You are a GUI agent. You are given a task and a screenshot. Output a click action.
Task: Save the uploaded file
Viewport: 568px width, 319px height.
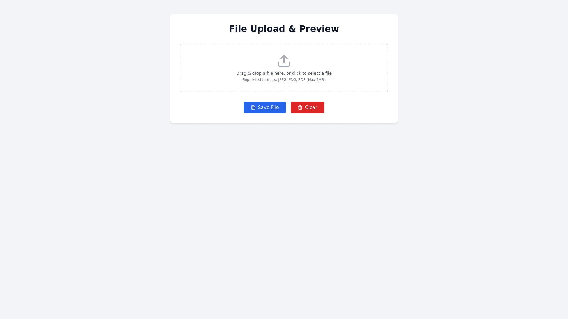pos(265,108)
